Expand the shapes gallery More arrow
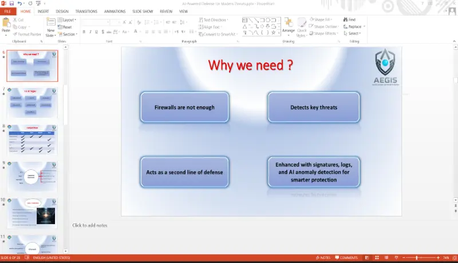 pyautogui.click(x=279, y=33)
